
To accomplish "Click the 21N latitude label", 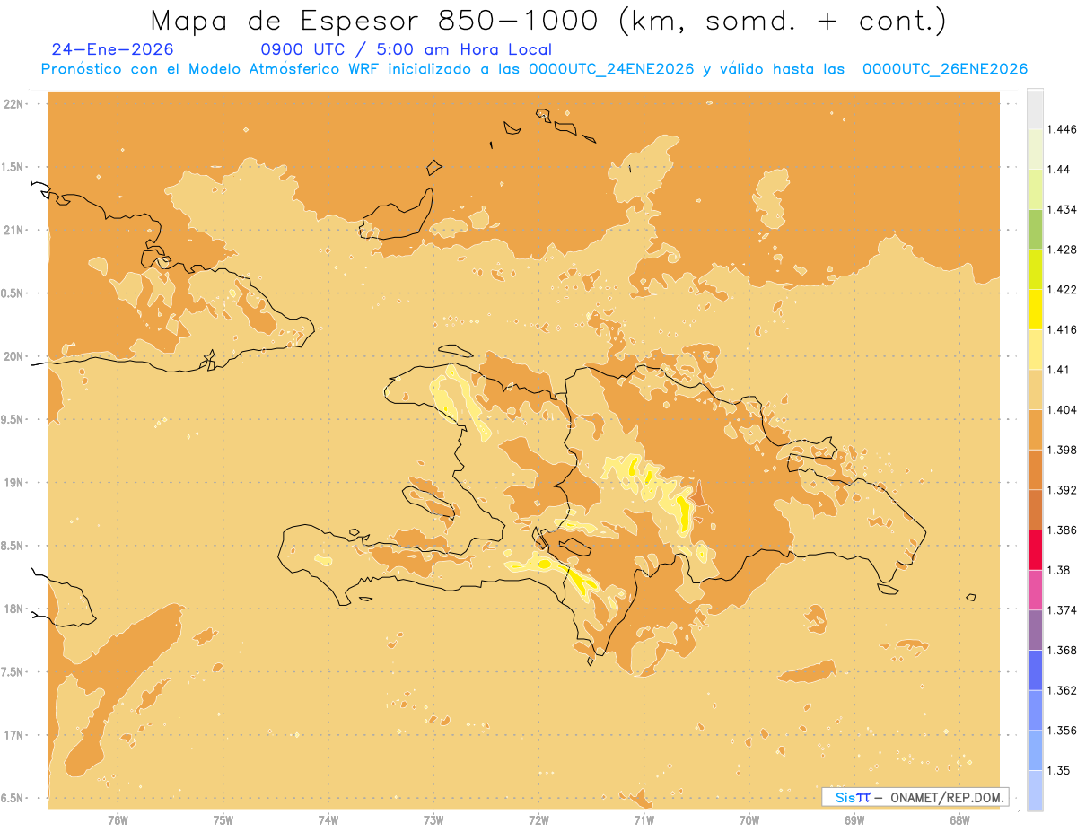I will (13, 231).
